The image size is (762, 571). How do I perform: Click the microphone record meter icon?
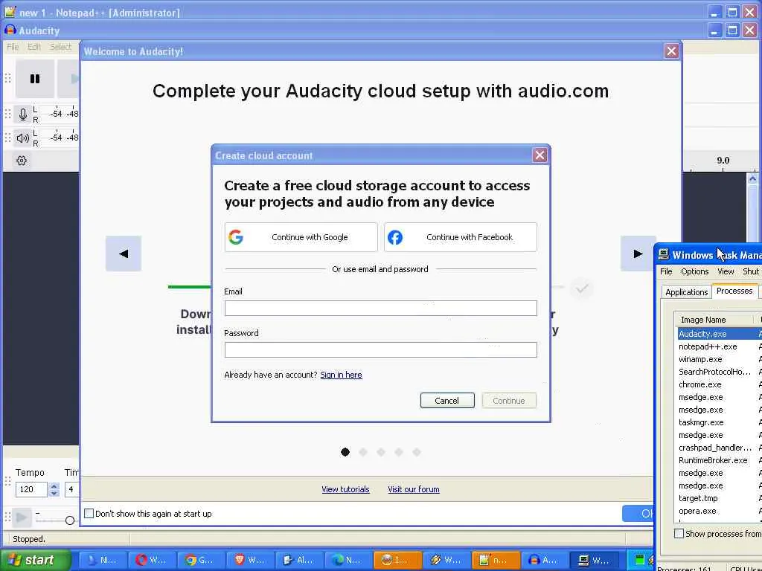pos(22,114)
